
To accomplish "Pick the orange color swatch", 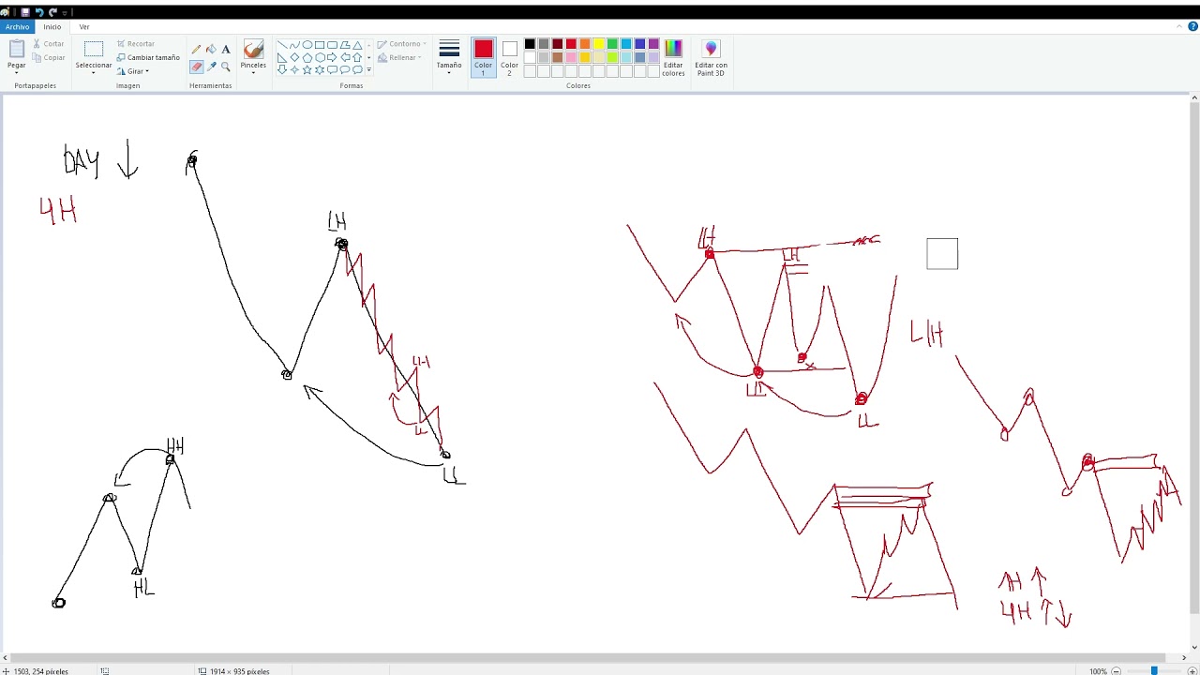I will pyautogui.click(x=584, y=44).
